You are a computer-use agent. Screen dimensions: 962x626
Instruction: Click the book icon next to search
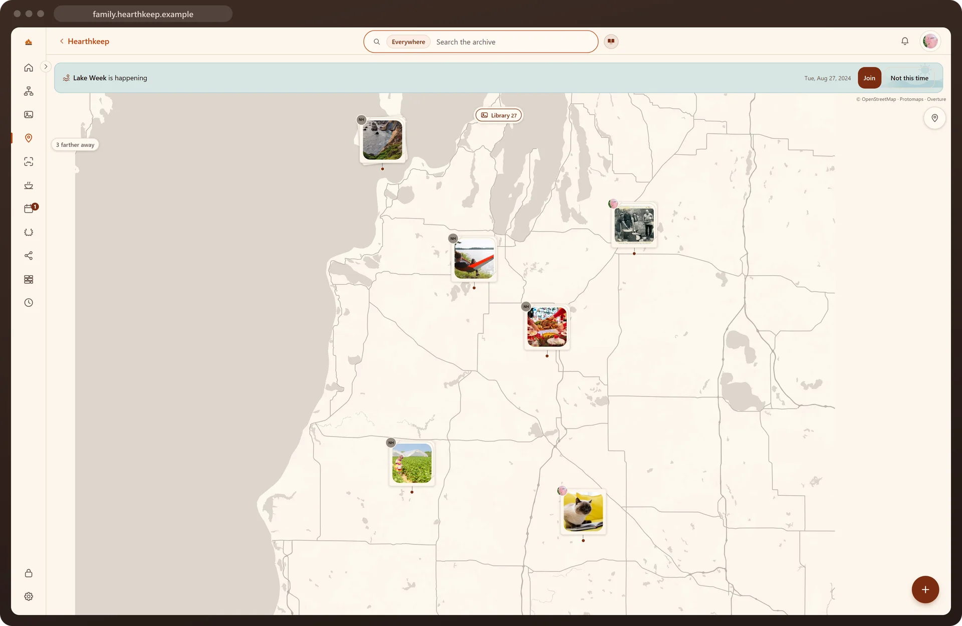(x=611, y=42)
